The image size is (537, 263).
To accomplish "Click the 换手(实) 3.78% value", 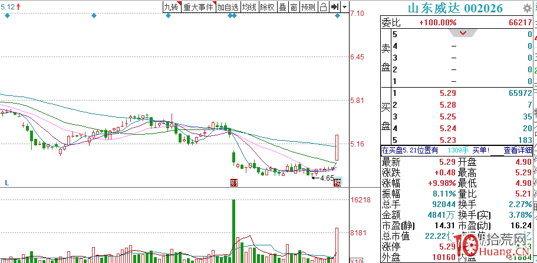I will [x=520, y=215].
